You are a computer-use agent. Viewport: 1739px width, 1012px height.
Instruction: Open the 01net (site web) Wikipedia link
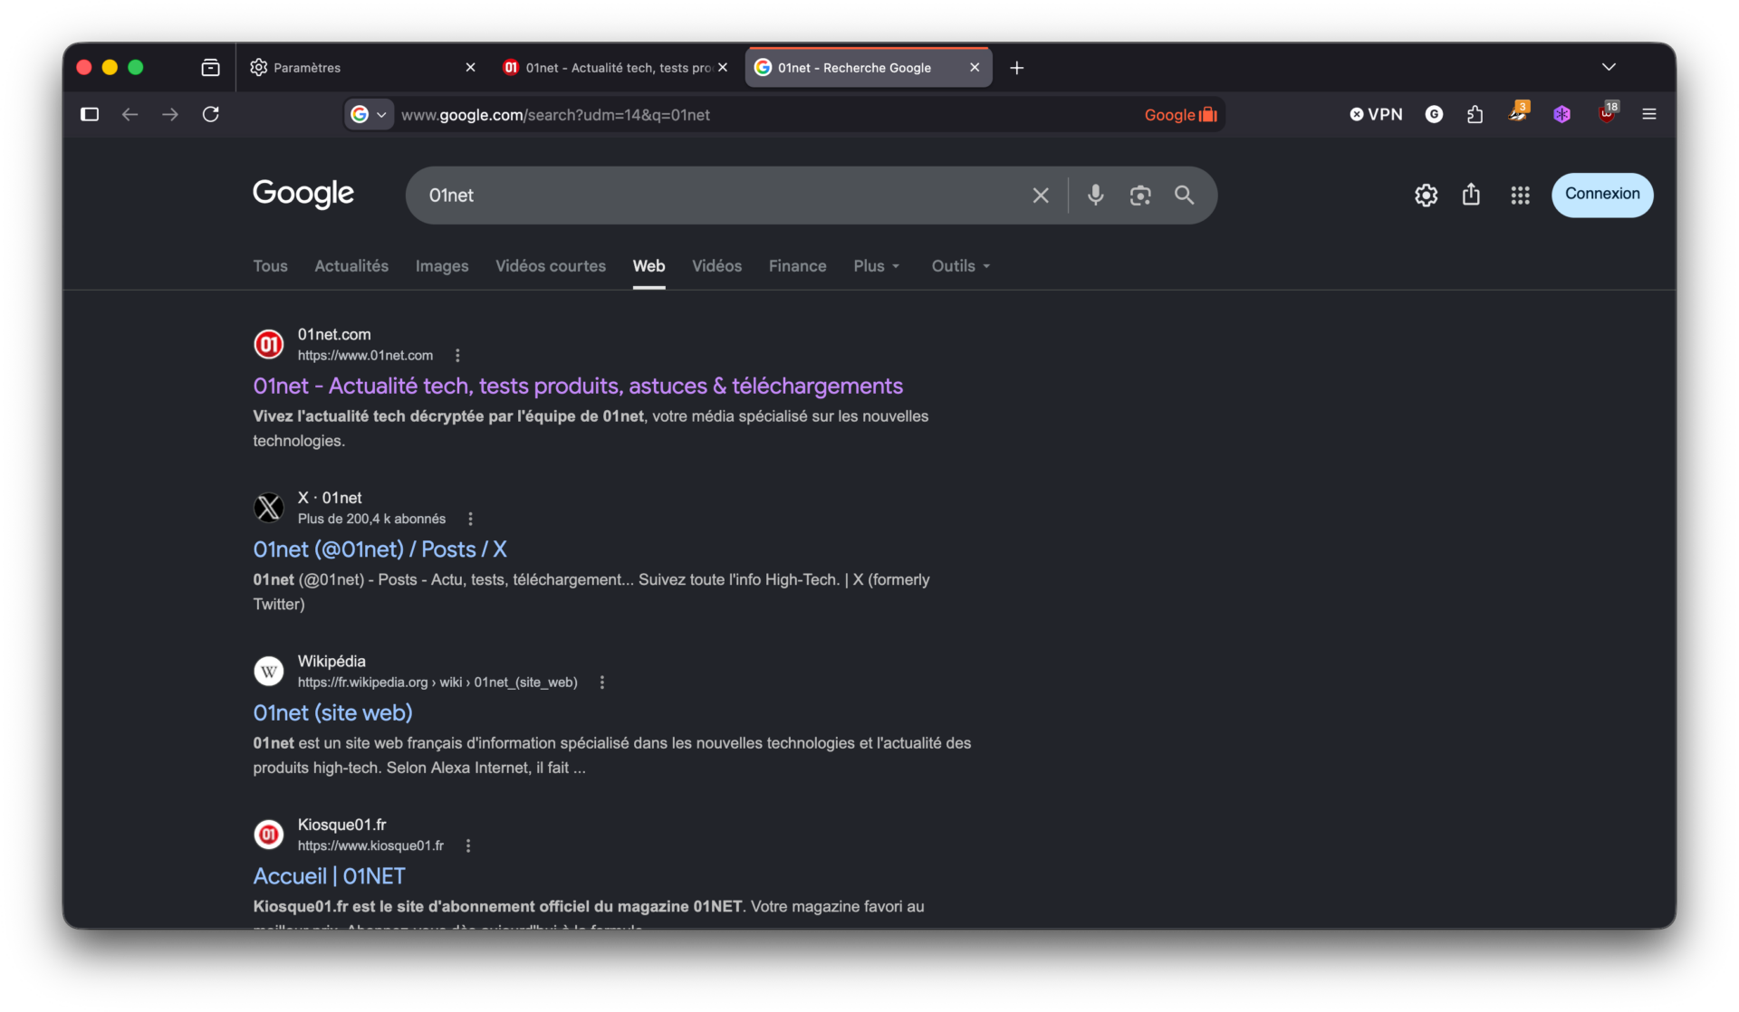[x=332, y=713]
